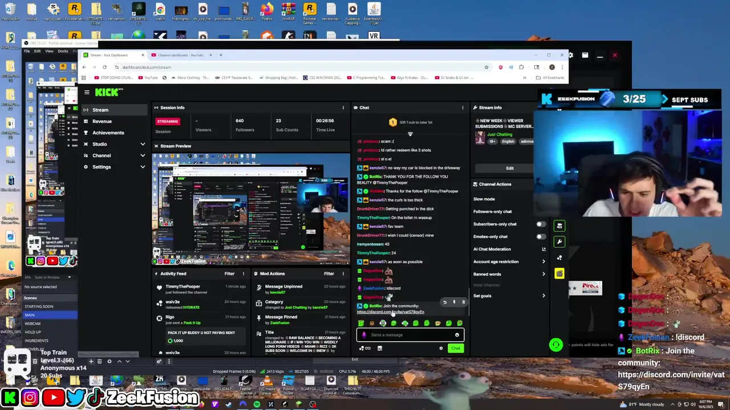Open the Discord invite link in chat

(x=391, y=312)
